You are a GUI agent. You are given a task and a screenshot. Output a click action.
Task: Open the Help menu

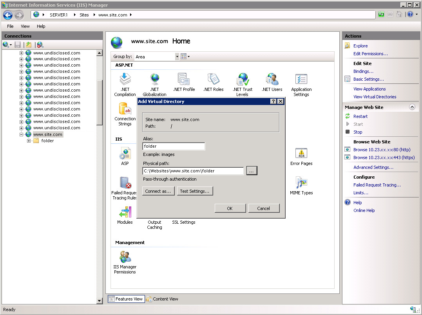(41, 26)
